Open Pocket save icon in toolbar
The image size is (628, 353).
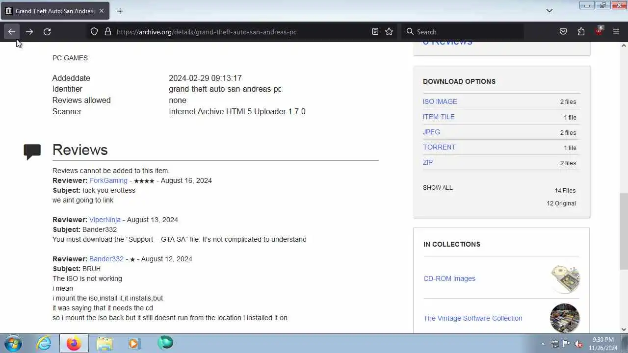tap(563, 32)
